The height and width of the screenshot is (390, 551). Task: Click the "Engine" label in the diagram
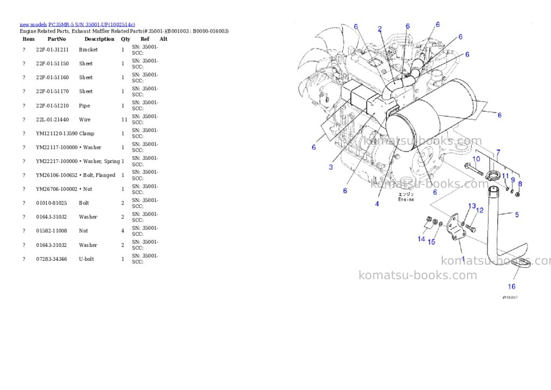406,200
